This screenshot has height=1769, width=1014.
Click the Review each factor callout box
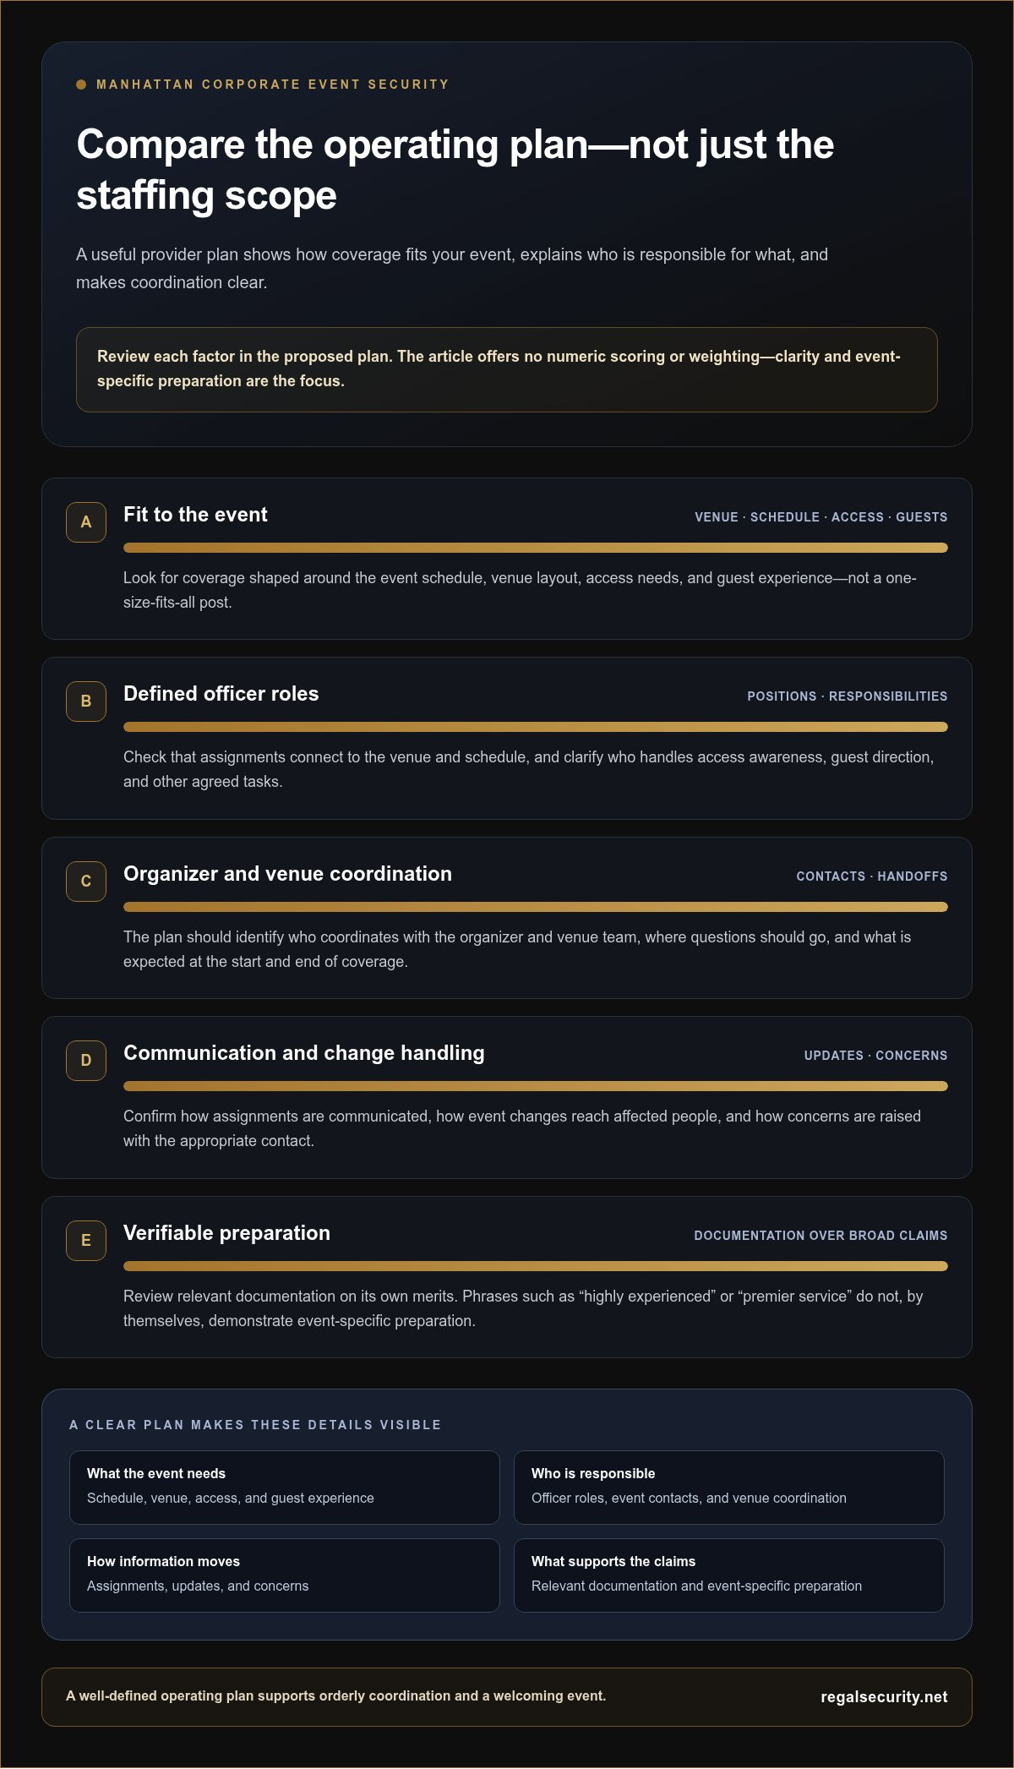coord(507,369)
